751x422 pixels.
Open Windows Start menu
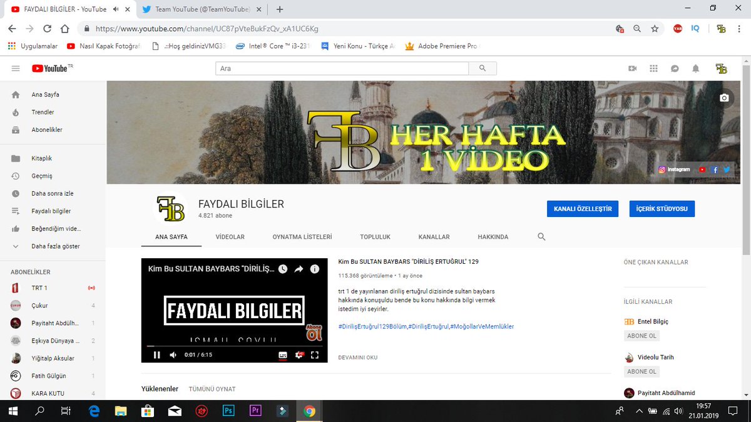(x=12, y=411)
